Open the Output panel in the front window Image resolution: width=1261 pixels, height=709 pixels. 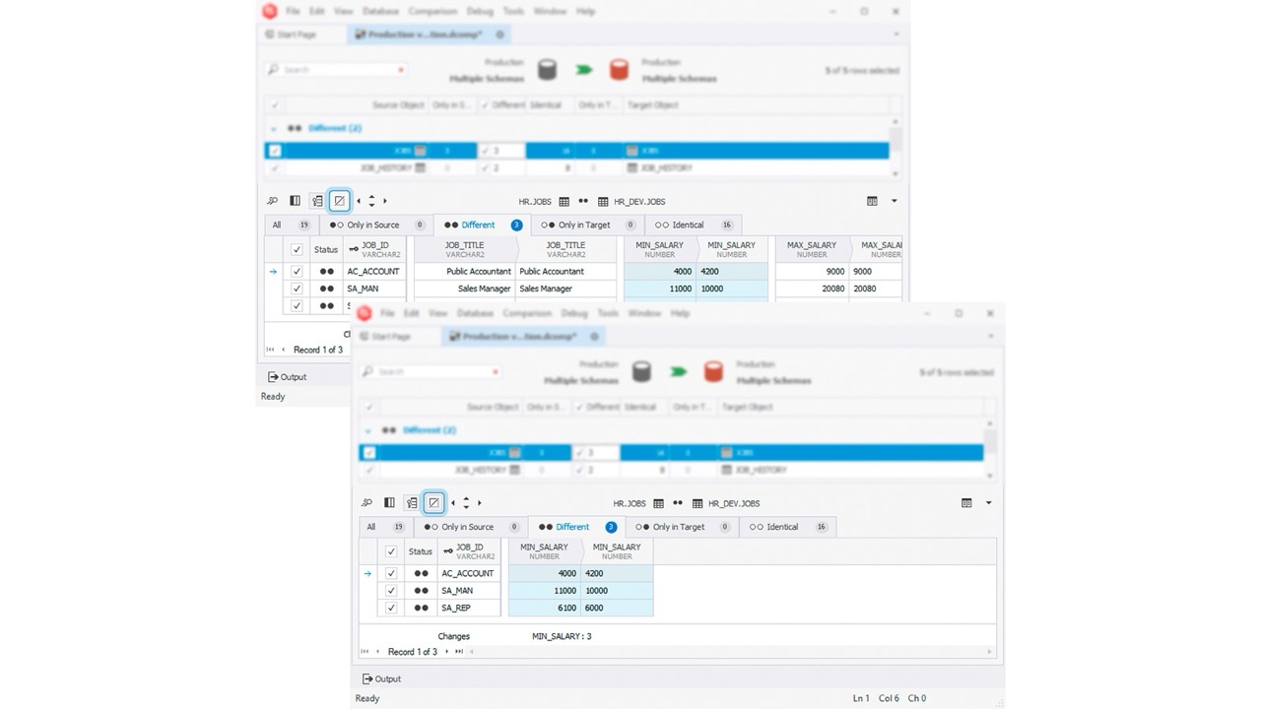pyautogui.click(x=381, y=678)
